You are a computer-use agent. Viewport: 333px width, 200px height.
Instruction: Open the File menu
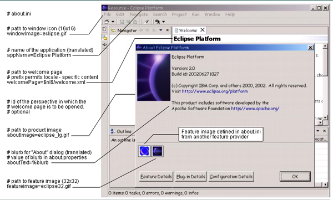tap(107, 14)
